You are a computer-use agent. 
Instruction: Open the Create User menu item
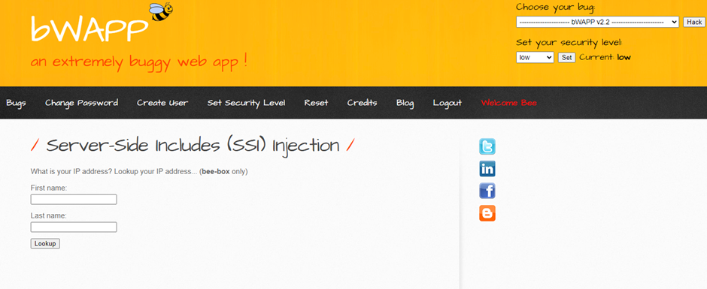pyautogui.click(x=162, y=103)
